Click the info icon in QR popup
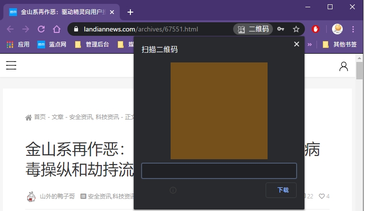 tap(173, 190)
